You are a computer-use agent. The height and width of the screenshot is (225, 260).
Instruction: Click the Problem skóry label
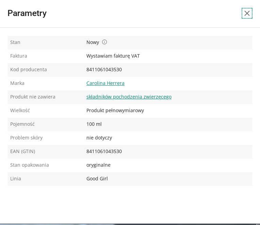pos(26,138)
